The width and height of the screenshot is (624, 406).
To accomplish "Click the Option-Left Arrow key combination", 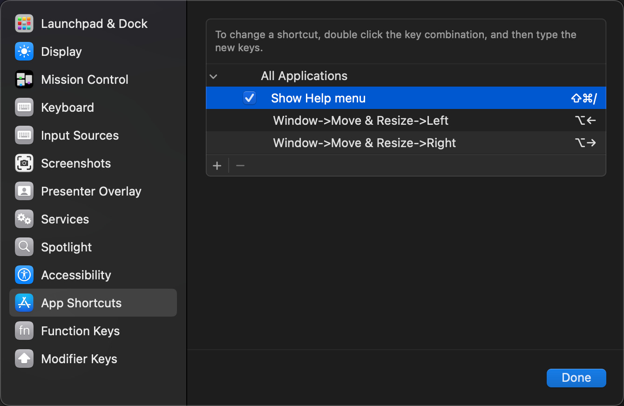I will pyautogui.click(x=585, y=121).
